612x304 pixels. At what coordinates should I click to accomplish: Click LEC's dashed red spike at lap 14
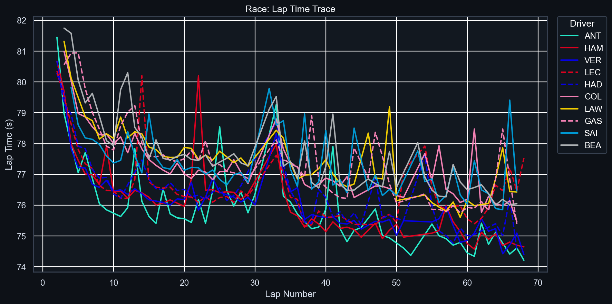142,75
